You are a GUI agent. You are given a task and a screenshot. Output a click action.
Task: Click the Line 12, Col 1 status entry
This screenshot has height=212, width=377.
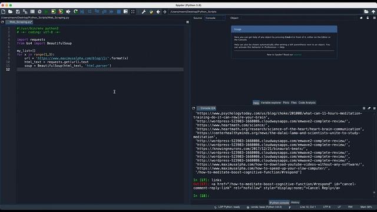pyautogui.click(x=307, y=207)
